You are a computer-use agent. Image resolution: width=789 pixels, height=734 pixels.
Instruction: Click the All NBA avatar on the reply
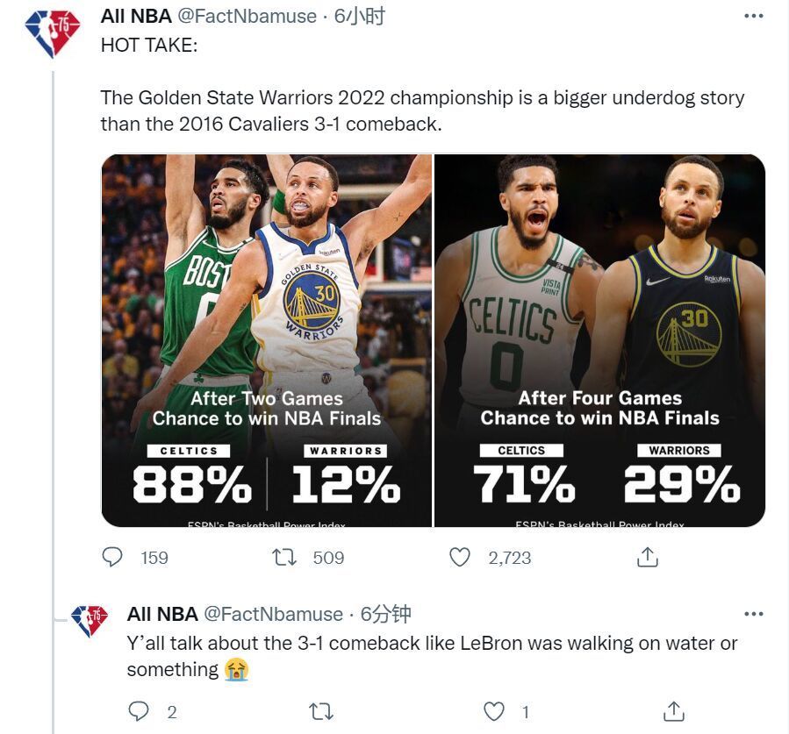click(x=89, y=620)
